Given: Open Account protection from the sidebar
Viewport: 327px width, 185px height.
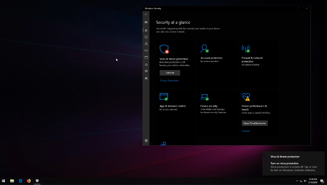Looking at the screenshot, I should coord(146,44).
